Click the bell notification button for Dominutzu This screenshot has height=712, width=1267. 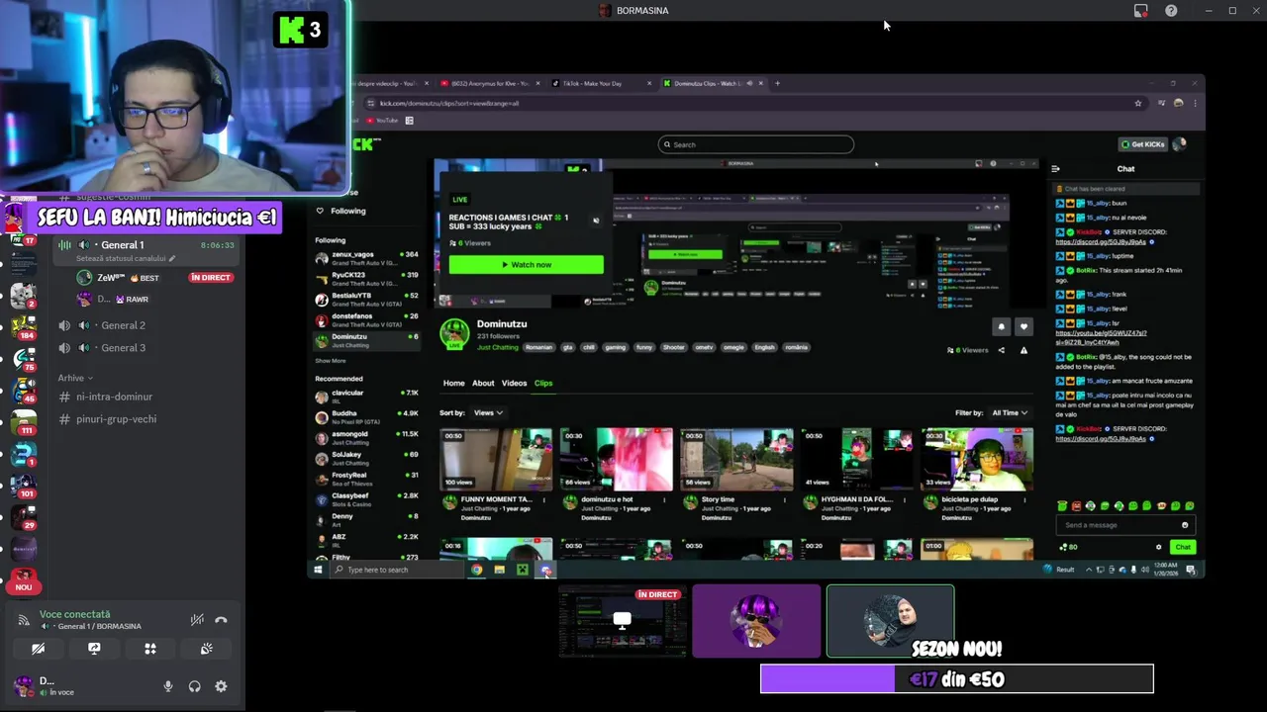click(x=1001, y=326)
